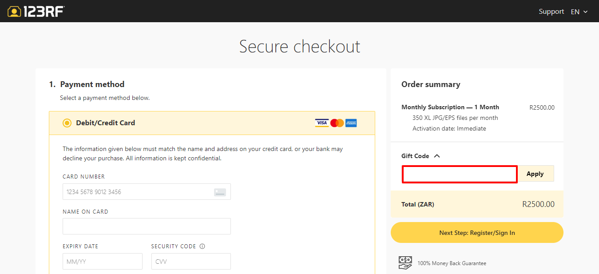Click the 123RF camera logo icon
This screenshot has width=599, height=274.
tap(15, 11)
